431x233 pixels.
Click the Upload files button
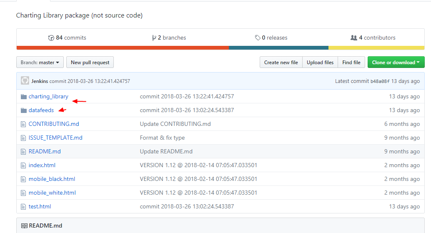pos(320,63)
